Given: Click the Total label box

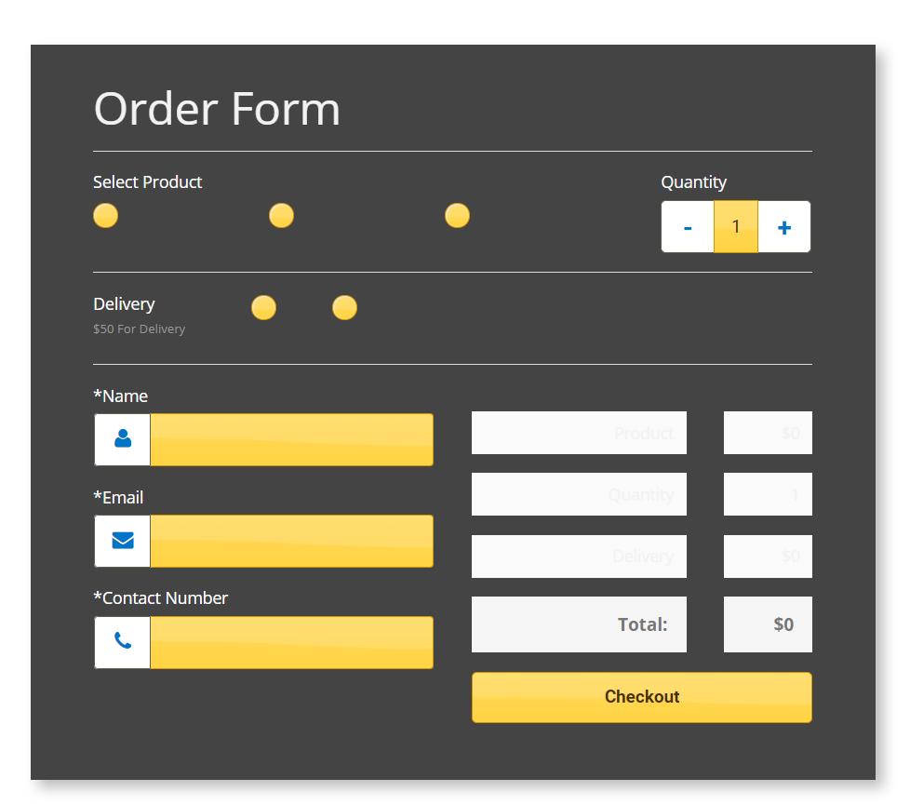Looking at the screenshot, I should pyautogui.click(x=579, y=624).
